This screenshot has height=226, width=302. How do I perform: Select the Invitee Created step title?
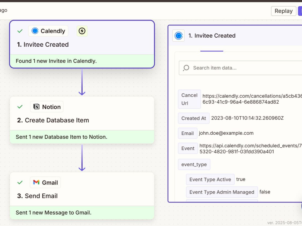coord(43,45)
